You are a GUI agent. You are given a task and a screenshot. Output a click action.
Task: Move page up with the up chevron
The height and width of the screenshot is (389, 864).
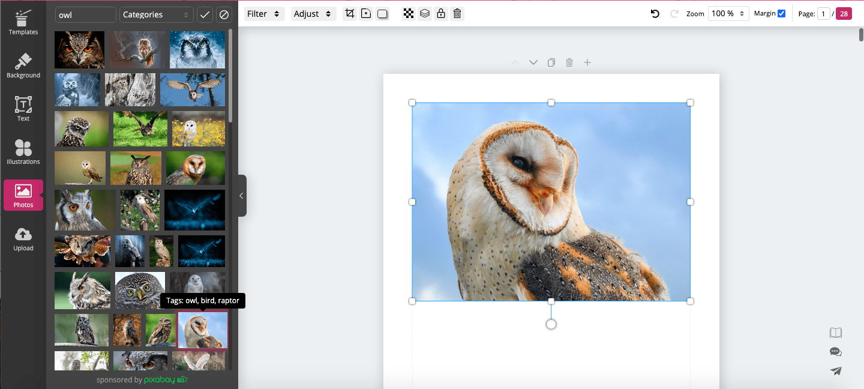(x=515, y=62)
